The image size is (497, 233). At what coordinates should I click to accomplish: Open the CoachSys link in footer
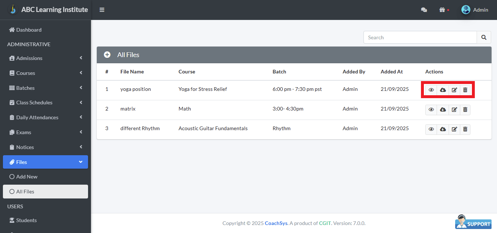tap(276, 223)
